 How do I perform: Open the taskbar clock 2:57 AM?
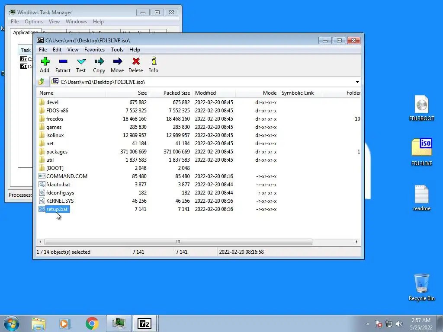tap(421, 324)
